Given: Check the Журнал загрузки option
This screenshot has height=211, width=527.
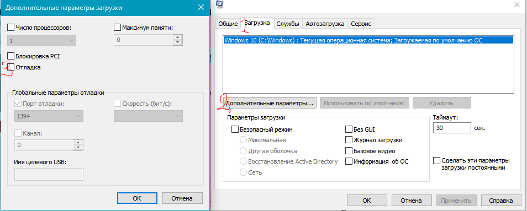Looking at the screenshot, I should click(349, 140).
